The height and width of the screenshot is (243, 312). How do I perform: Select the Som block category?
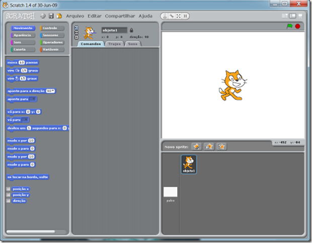(x=23, y=42)
